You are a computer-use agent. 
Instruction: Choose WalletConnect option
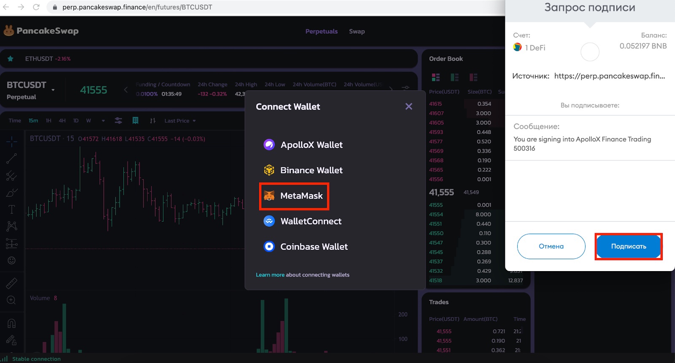click(302, 221)
